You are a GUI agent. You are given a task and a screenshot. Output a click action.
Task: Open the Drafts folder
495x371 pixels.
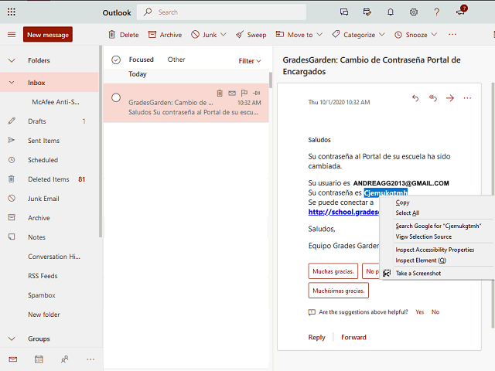49,121
